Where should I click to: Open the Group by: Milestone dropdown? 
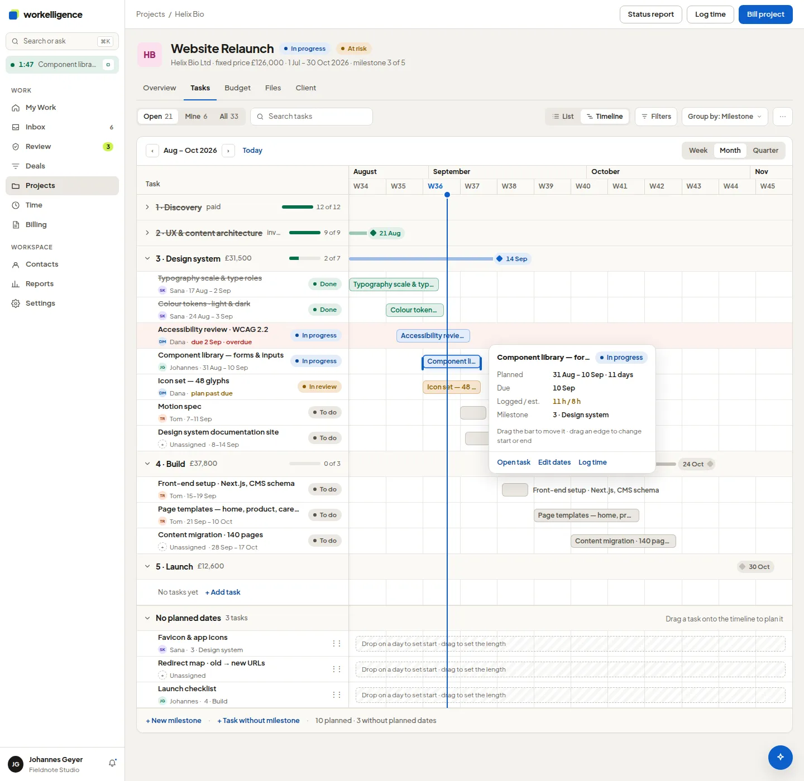coord(725,117)
